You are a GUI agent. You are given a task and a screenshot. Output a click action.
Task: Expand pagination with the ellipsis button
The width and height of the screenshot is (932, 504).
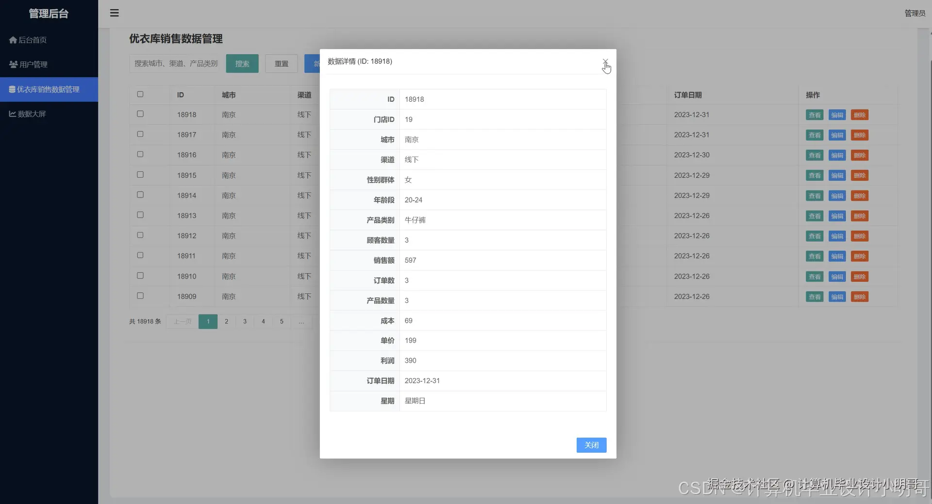point(301,321)
